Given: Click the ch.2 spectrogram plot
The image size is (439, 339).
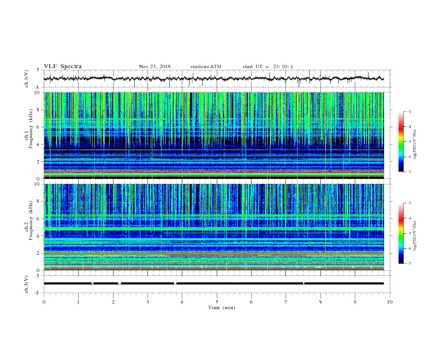Looking at the screenshot, I should [214, 227].
